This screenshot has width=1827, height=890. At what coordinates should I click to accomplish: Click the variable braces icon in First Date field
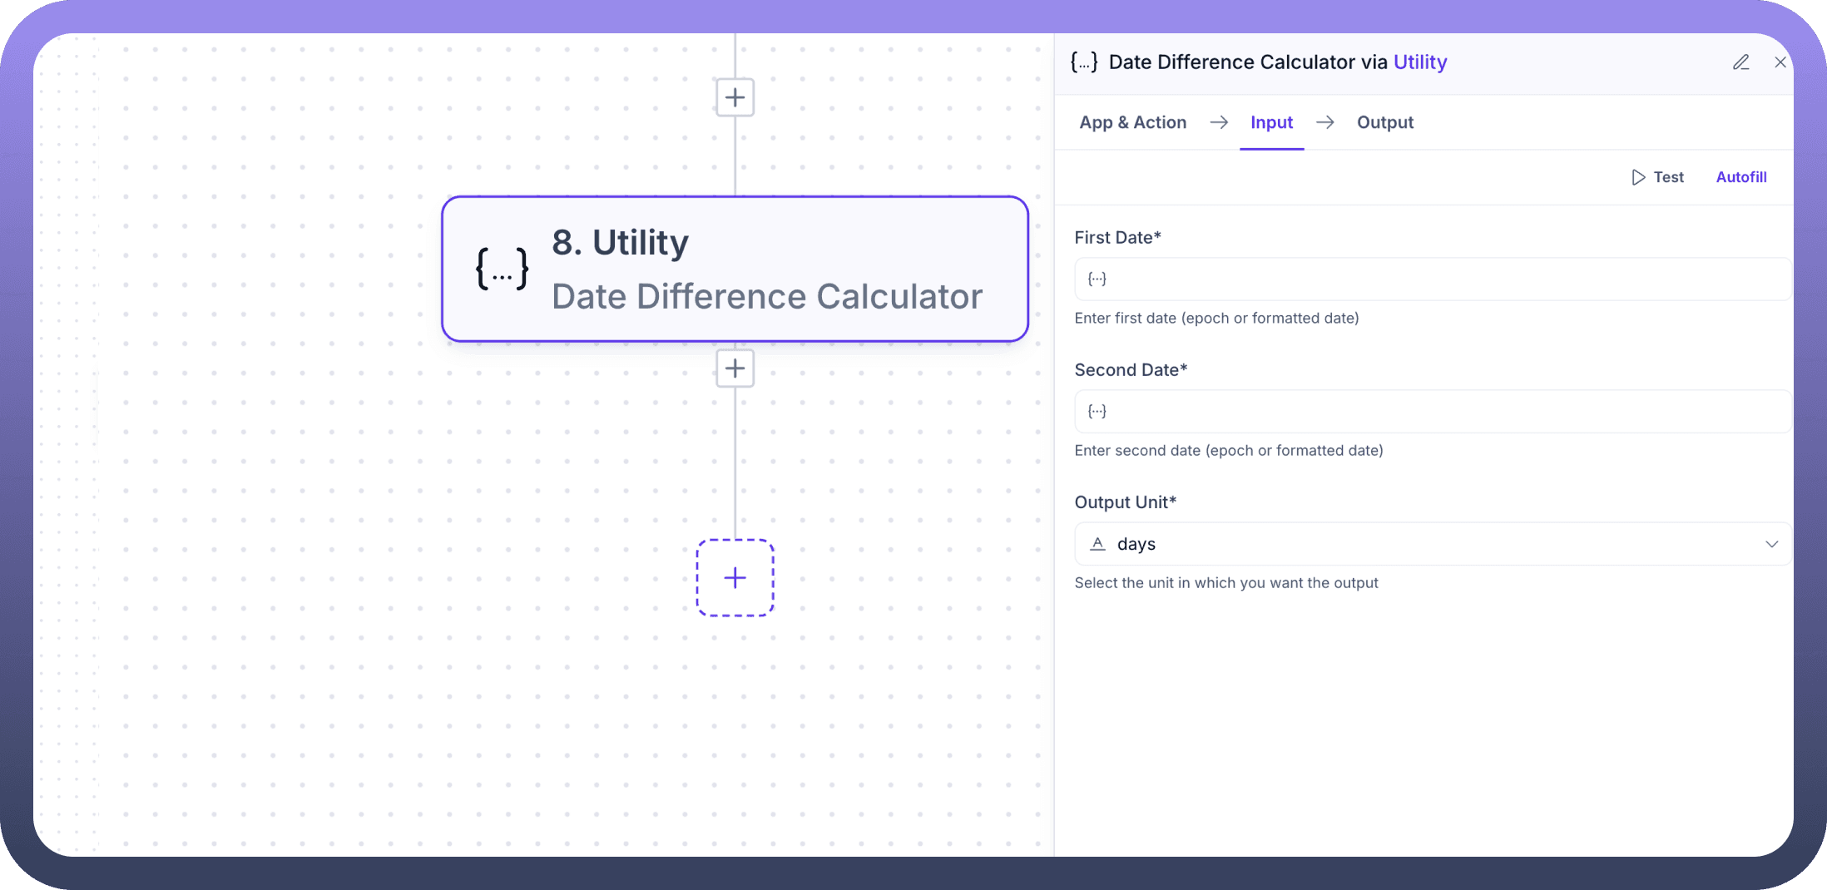pyautogui.click(x=1097, y=279)
